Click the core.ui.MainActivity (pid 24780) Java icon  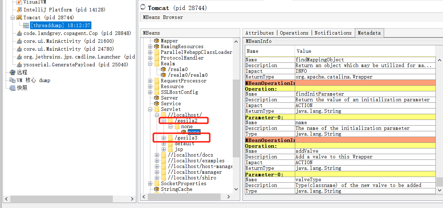click(x=20, y=49)
